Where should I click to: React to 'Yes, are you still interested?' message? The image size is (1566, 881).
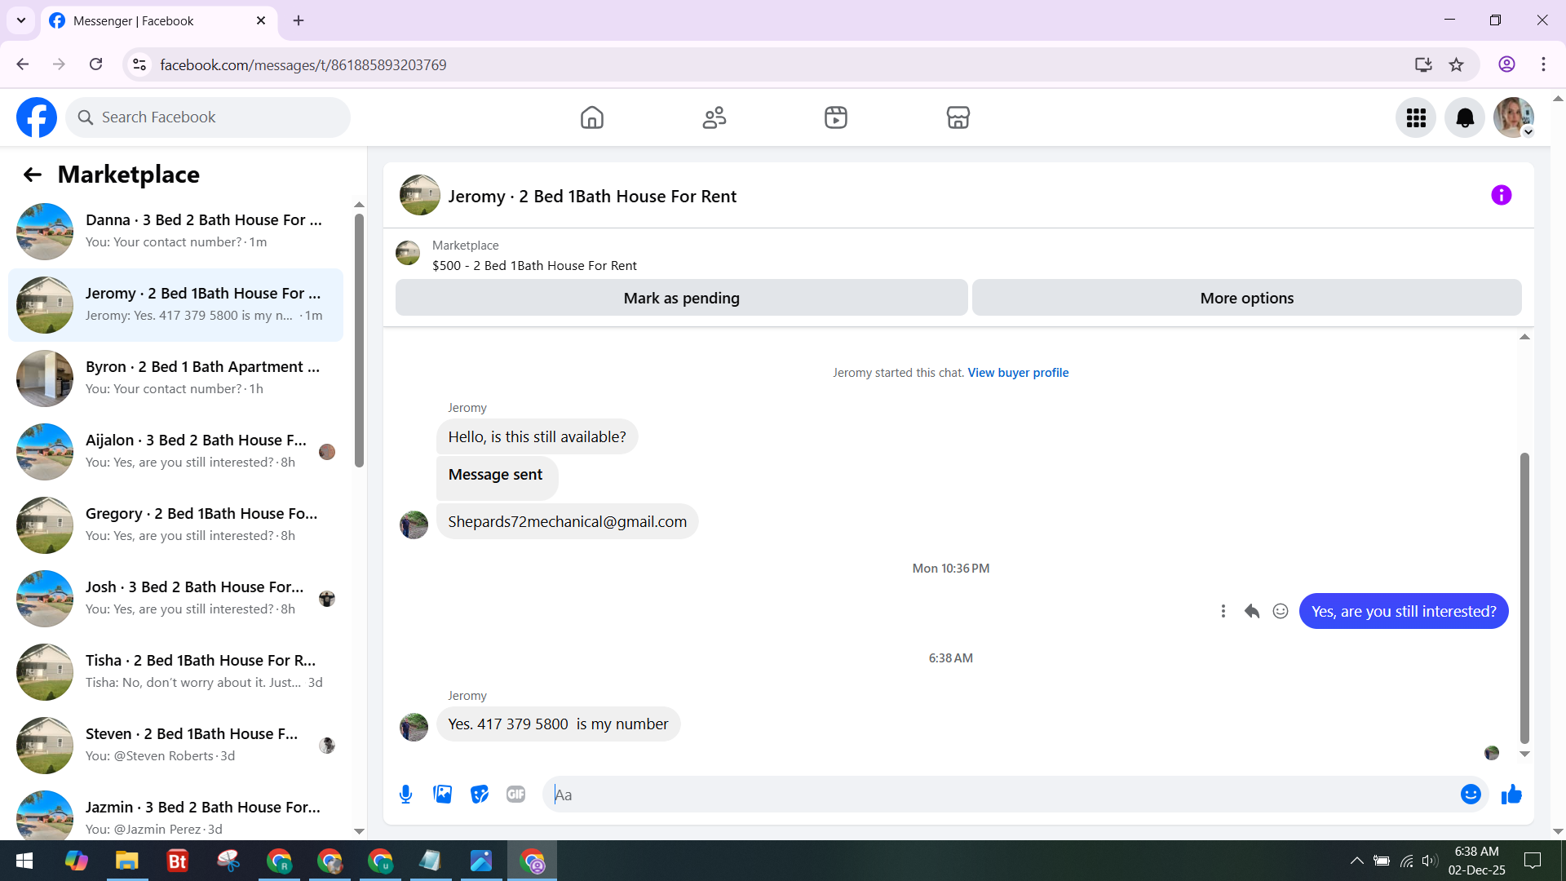(1281, 612)
